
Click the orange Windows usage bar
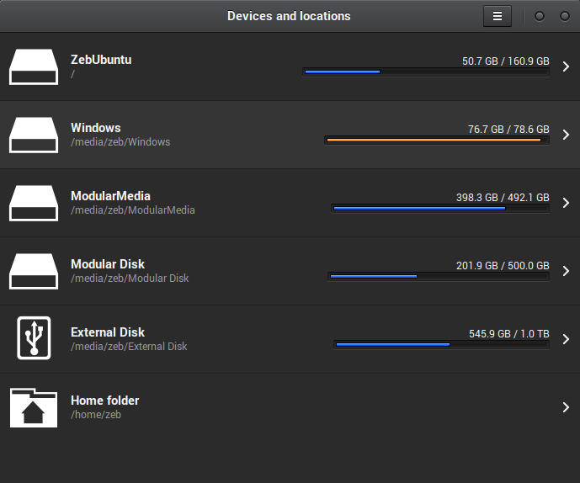(437, 141)
